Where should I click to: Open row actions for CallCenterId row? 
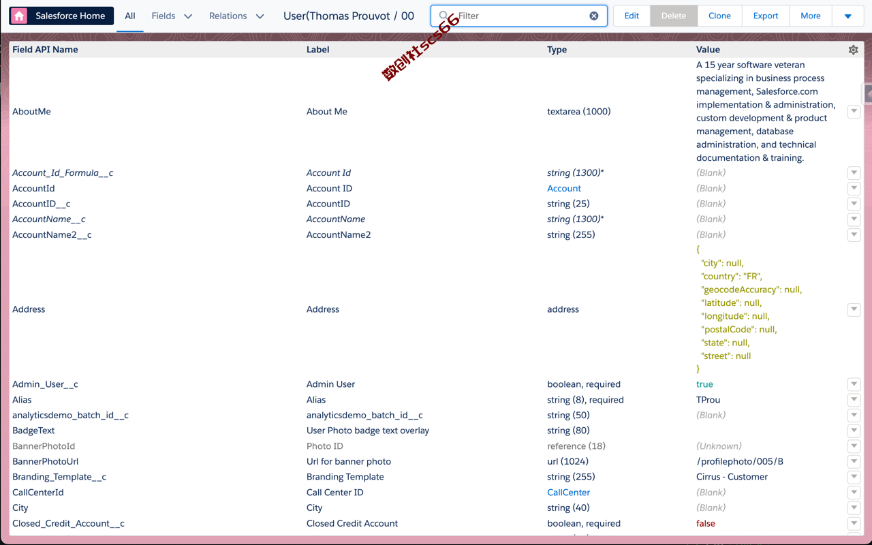(854, 493)
